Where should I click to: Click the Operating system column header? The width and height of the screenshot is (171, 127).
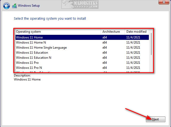coord(58,32)
